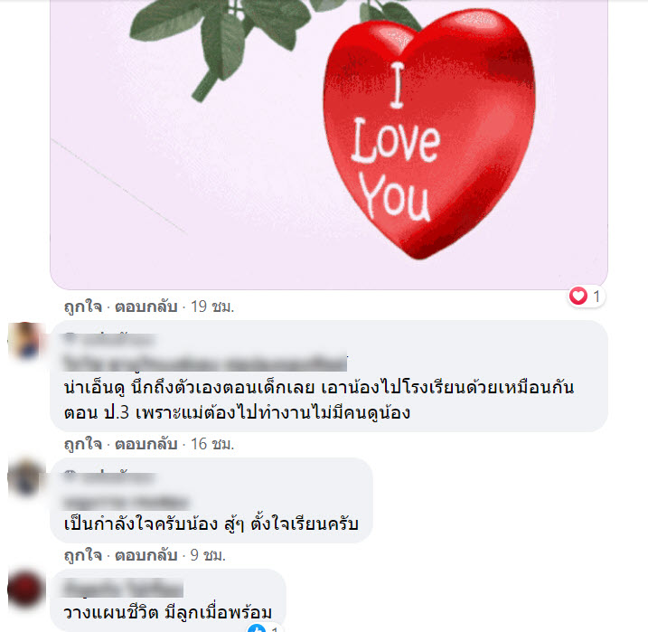Image resolution: width=648 pixels, height=632 pixels.
Task: Click the reaction count 1 beside heart
Action: pos(596,296)
